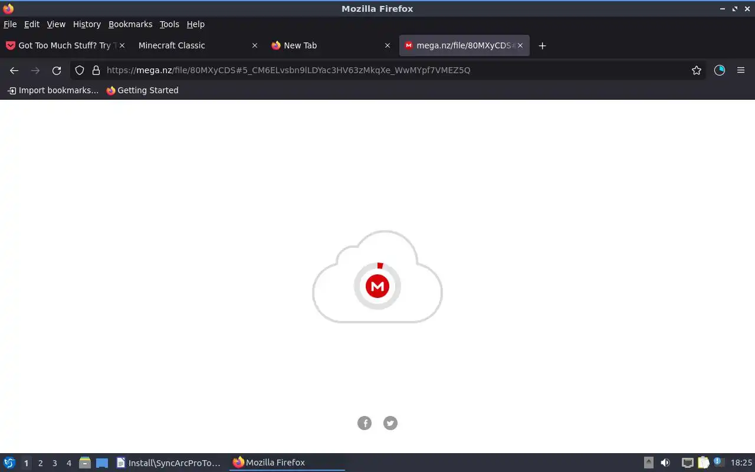755x472 pixels.
Task: Reload the current MEGA page
Action: click(x=57, y=70)
